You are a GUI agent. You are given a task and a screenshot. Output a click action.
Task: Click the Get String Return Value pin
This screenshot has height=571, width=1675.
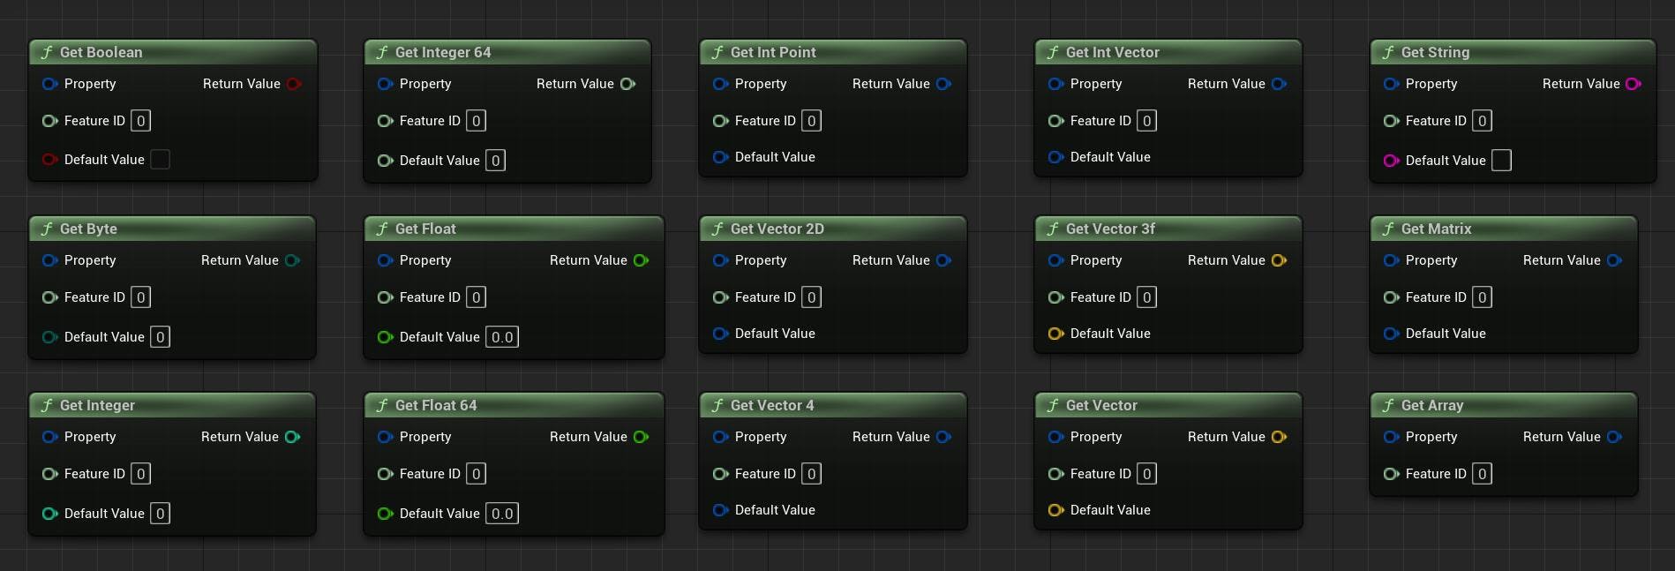click(1633, 84)
